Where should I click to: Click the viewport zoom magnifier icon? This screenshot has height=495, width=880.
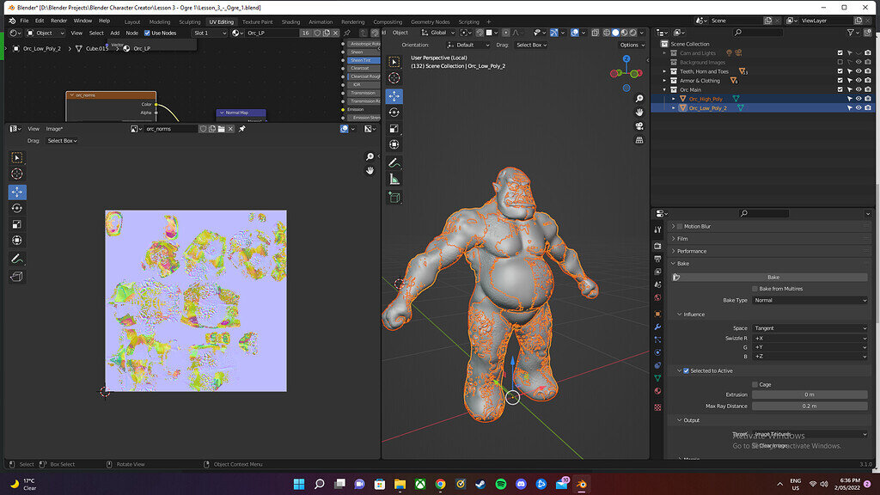tap(639, 99)
